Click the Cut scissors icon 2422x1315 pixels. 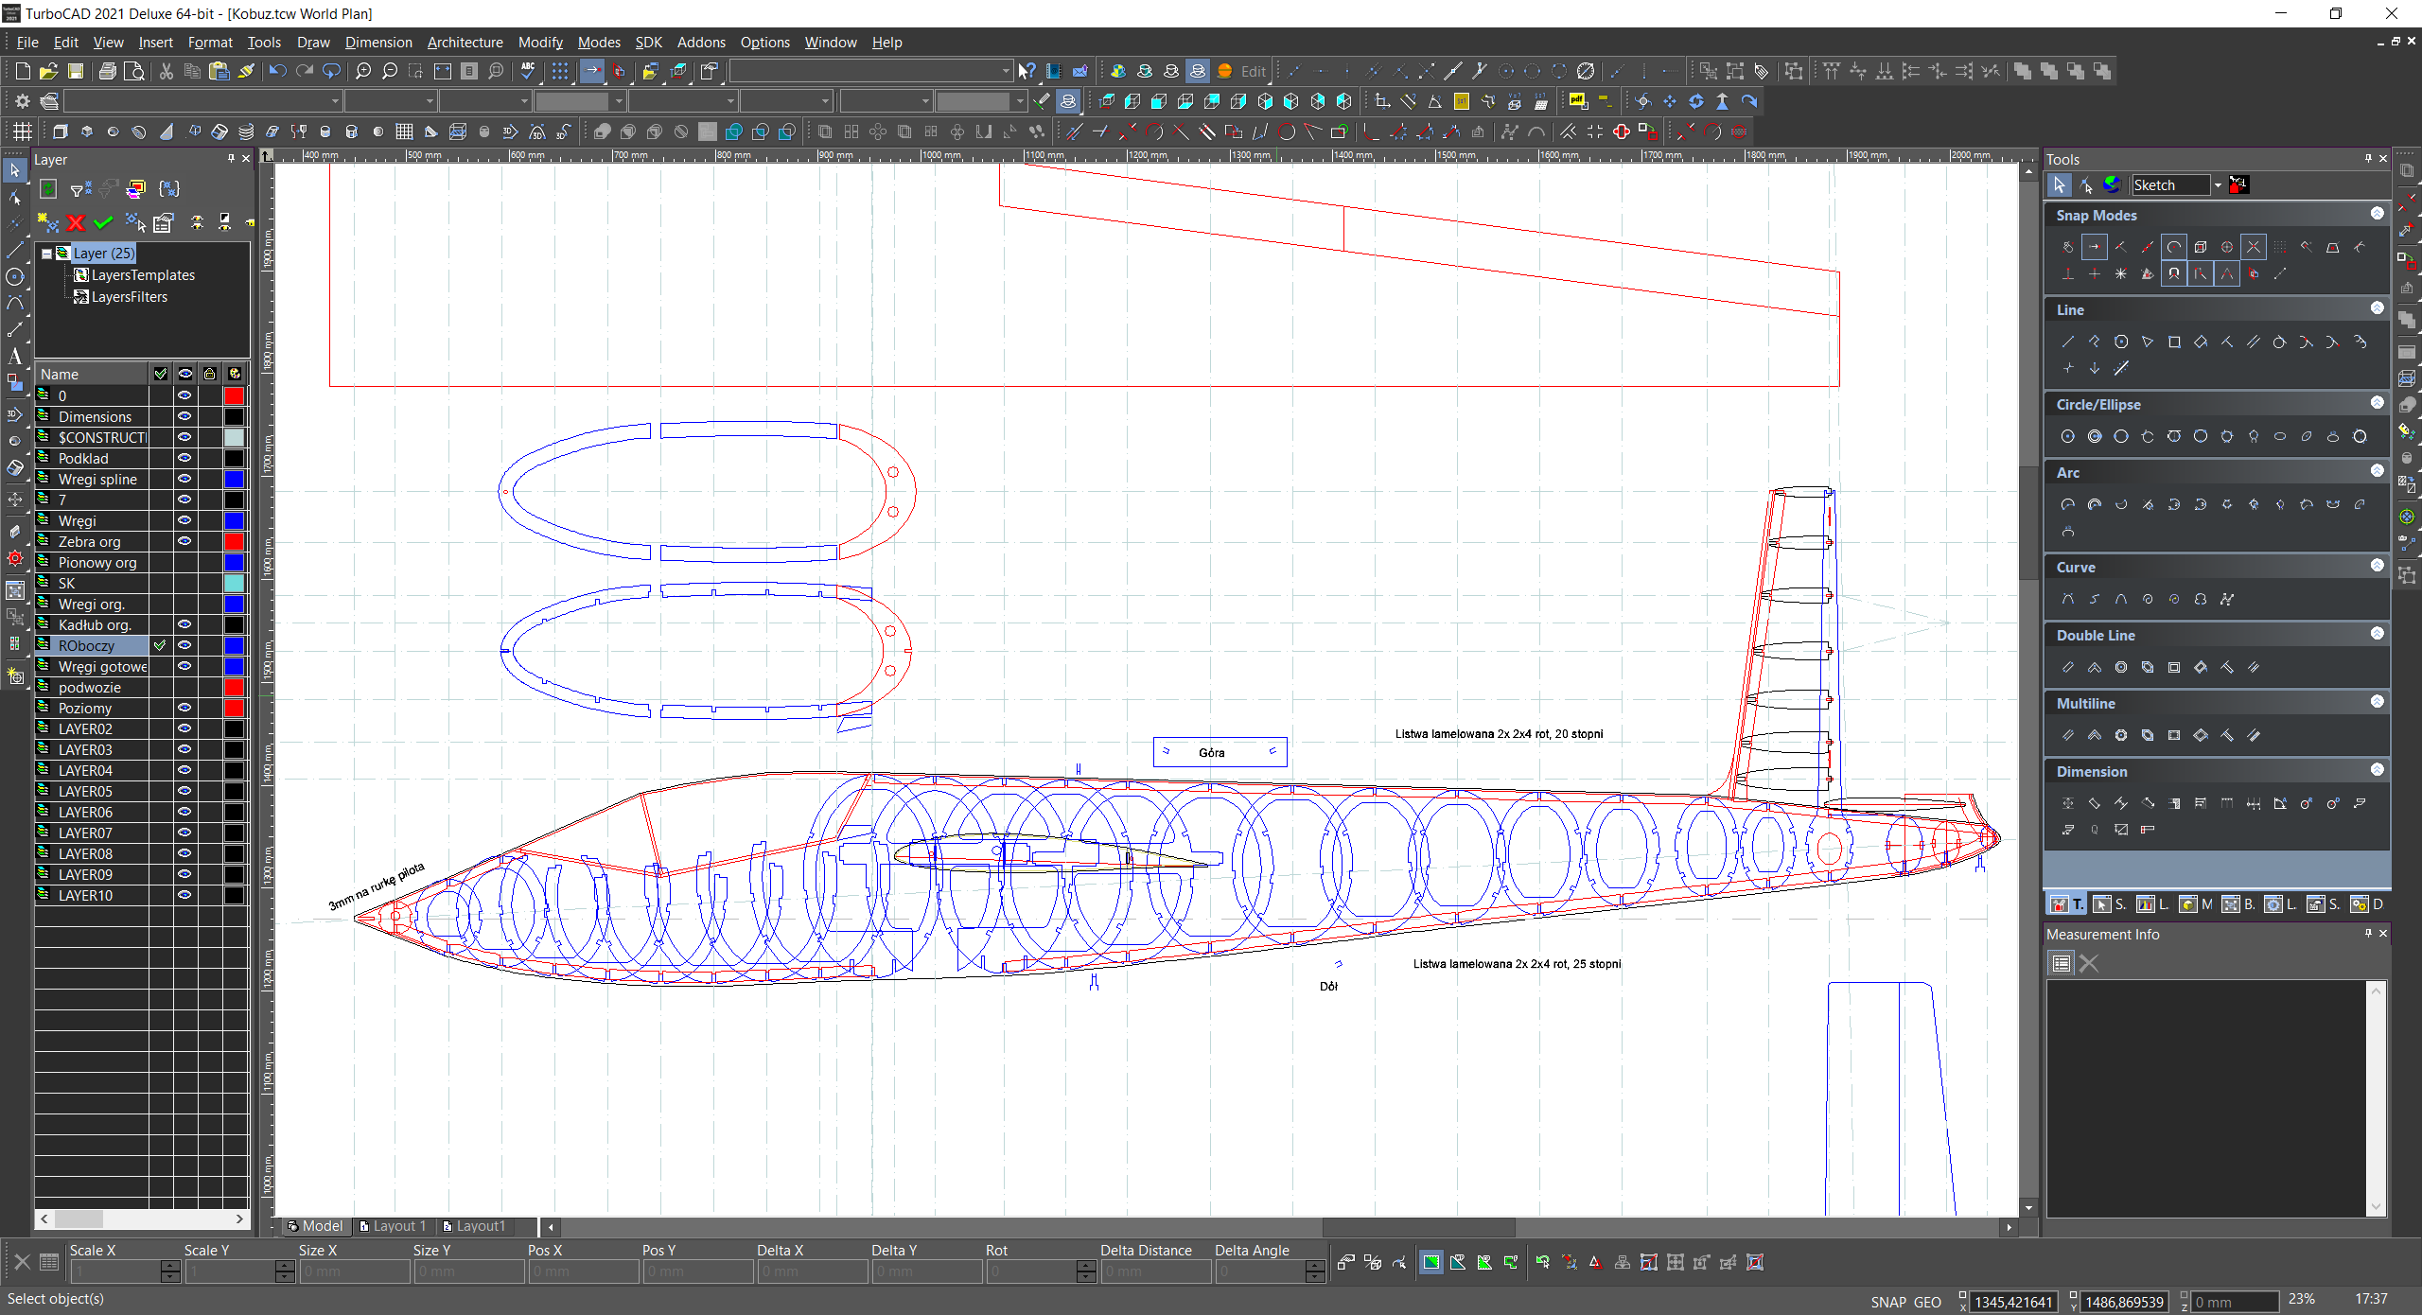point(167,71)
